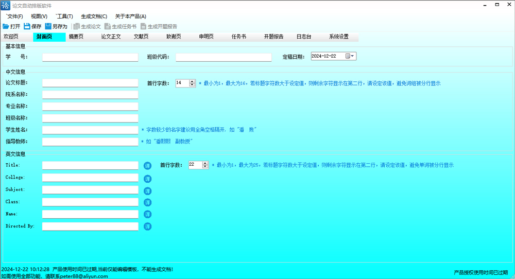The image size is (515, 279).
Task: Open the 工具(T) menu
Action: 64,16
